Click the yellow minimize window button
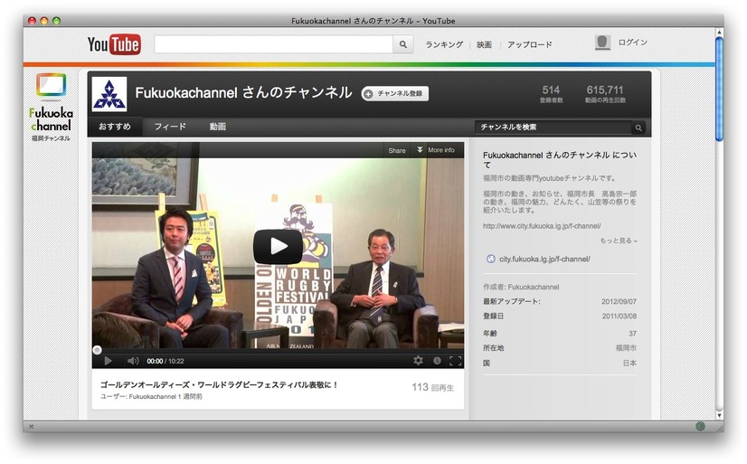 44,21
